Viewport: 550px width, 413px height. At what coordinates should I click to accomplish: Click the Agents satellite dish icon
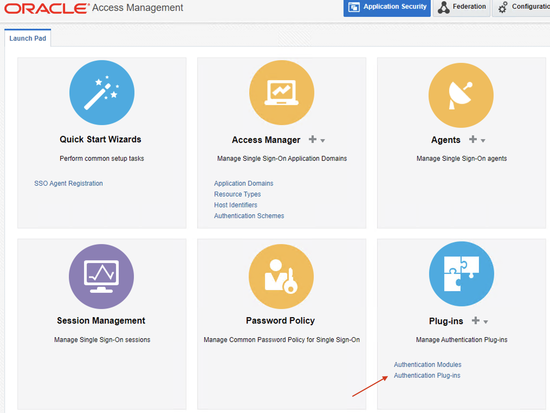point(461,95)
